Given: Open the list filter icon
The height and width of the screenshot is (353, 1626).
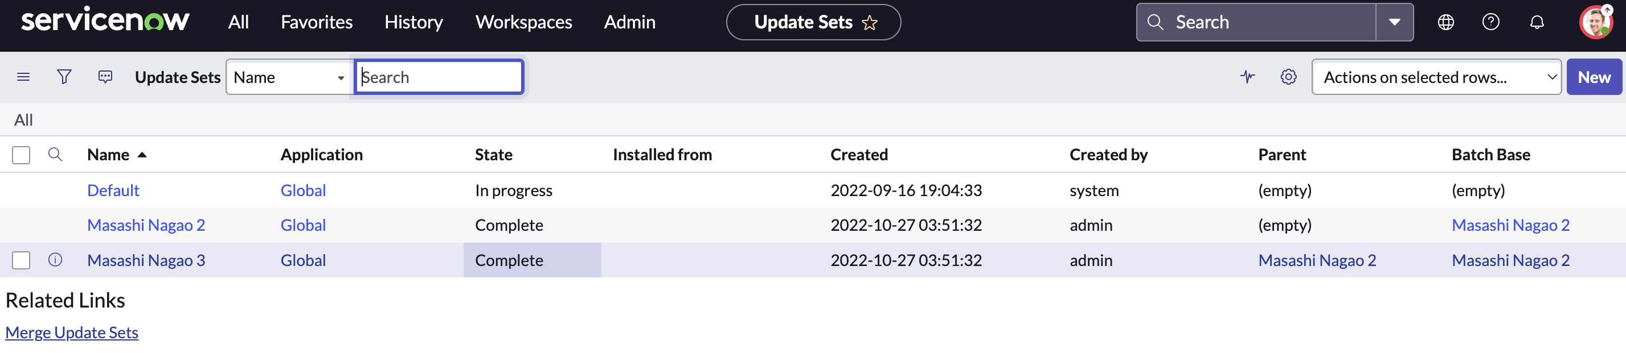Looking at the screenshot, I should click(64, 76).
